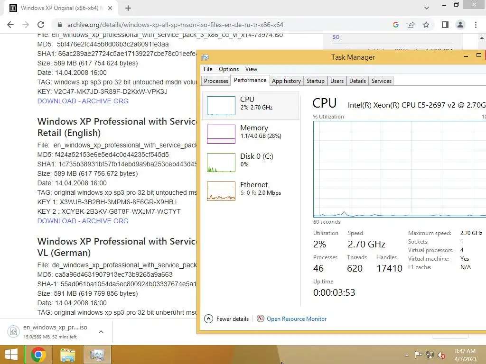The width and height of the screenshot is (486, 364).
Task: Switch to the Details tab
Action: point(357,81)
